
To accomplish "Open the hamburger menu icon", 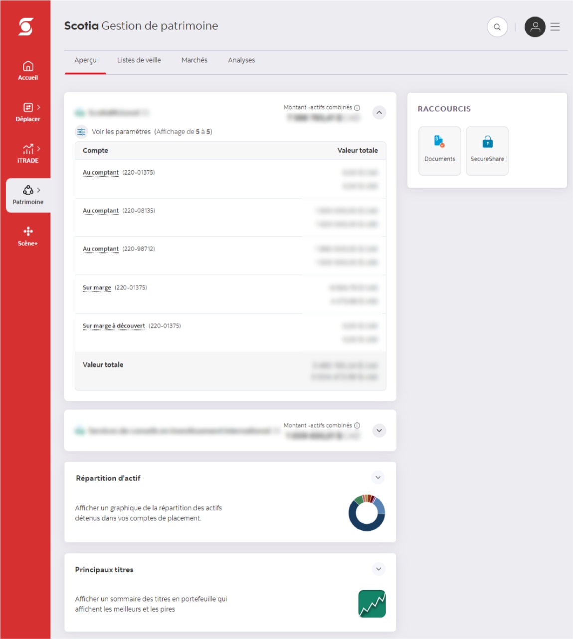I will (555, 27).
